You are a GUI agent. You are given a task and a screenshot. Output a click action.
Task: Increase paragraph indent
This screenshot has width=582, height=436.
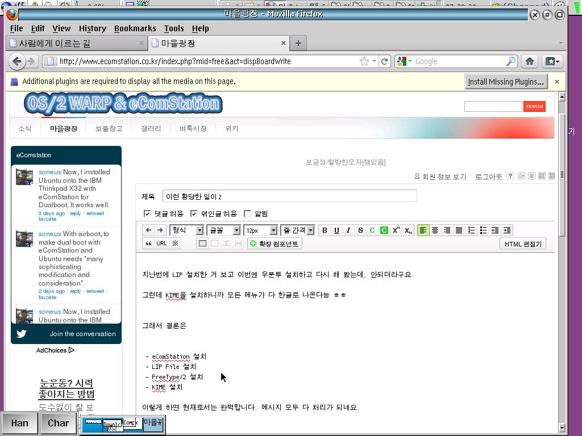(506, 230)
